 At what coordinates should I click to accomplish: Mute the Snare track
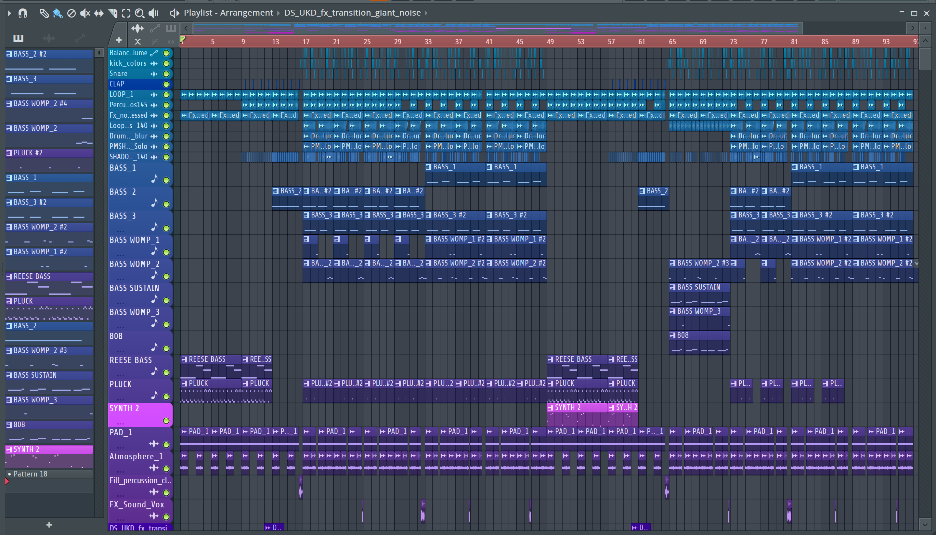(x=166, y=74)
